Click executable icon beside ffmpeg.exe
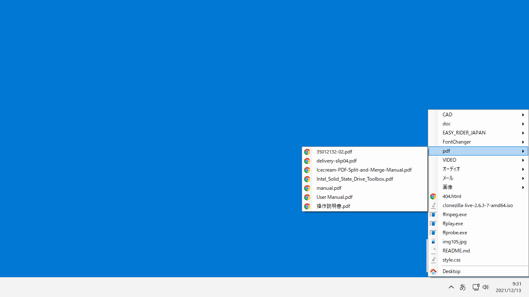Viewport: 529px width, 297px height. pyautogui.click(x=433, y=214)
